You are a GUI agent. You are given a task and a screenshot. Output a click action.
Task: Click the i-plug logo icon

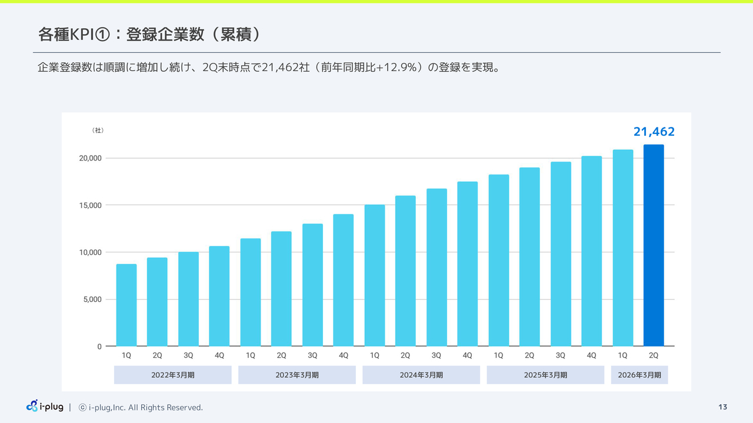point(32,406)
